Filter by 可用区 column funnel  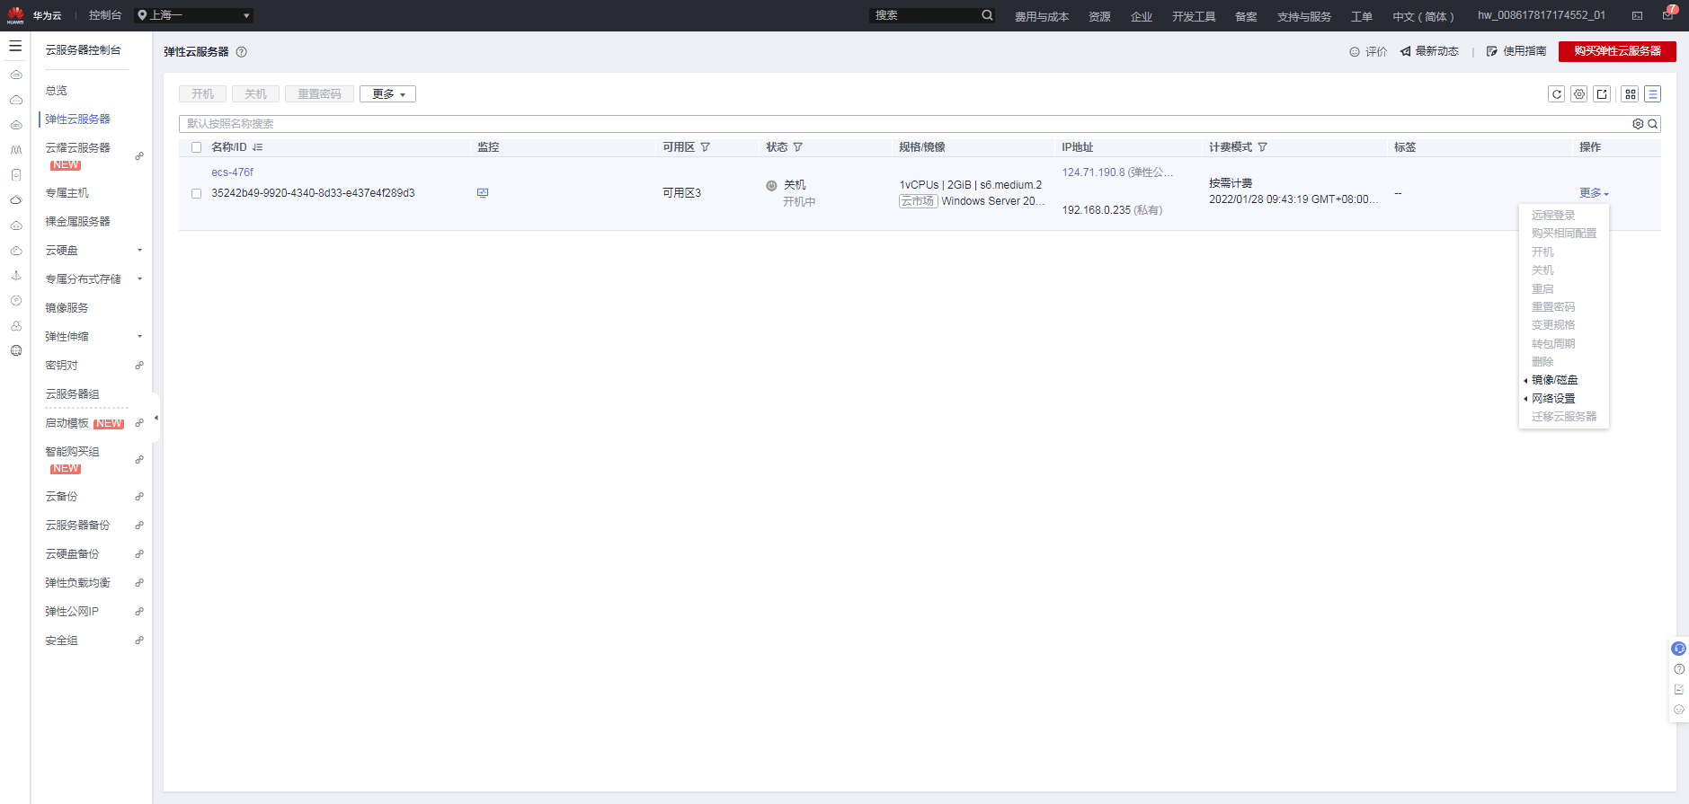pyautogui.click(x=705, y=147)
